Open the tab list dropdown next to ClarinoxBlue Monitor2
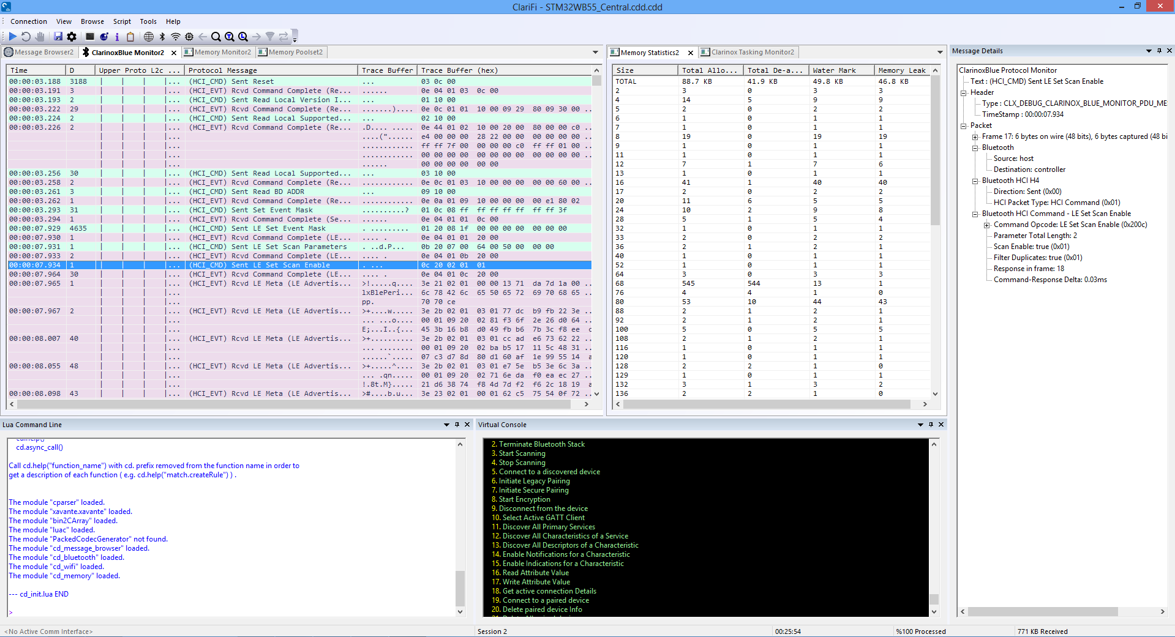This screenshot has width=1175, height=637. tap(595, 52)
